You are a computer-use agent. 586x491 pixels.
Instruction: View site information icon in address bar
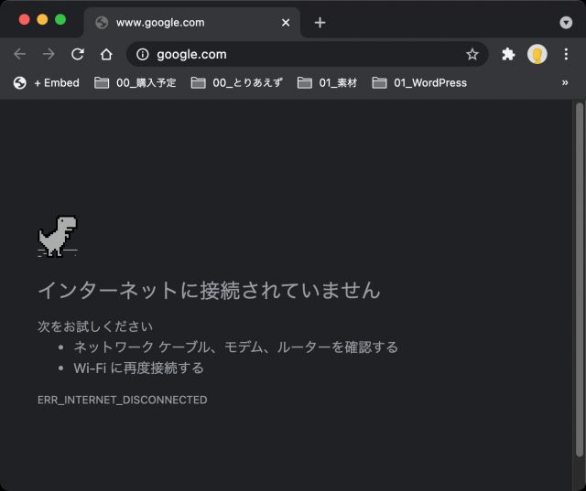[x=142, y=54]
